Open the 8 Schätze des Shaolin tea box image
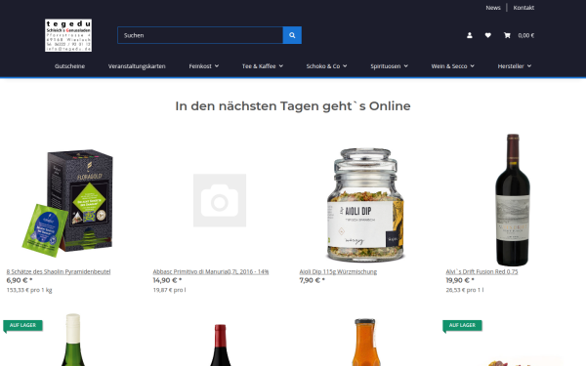The width and height of the screenshot is (586, 366). click(67, 204)
